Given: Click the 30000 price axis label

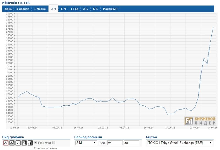Looking at the screenshot, I should 10,13.
